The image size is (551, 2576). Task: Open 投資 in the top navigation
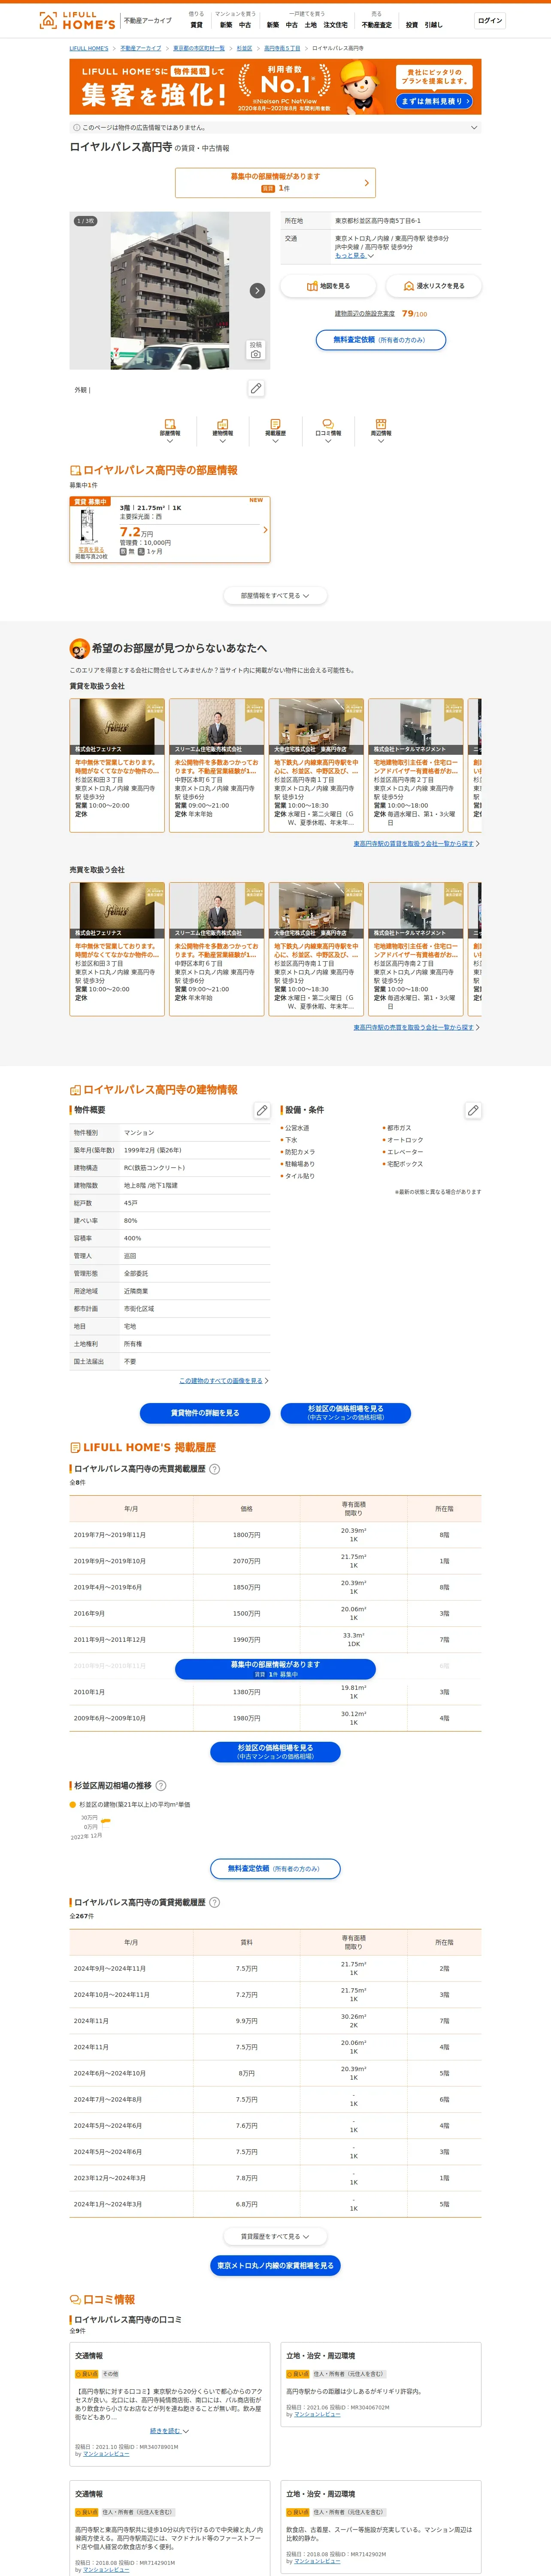click(x=412, y=25)
